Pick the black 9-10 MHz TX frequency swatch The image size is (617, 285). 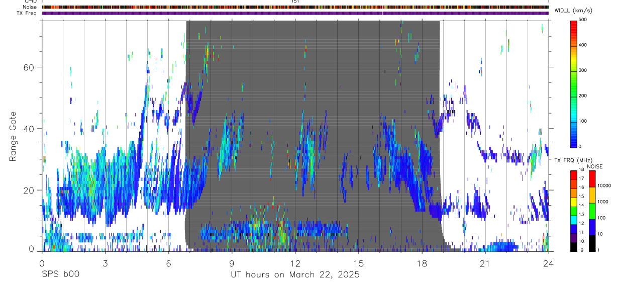(x=574, y=246)
